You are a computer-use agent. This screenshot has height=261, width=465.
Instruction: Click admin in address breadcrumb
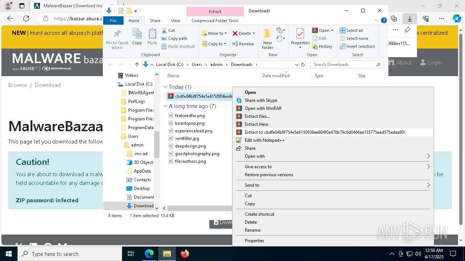click(217, 65)
